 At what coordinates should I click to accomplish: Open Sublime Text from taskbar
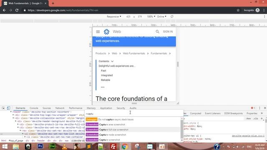89,146
